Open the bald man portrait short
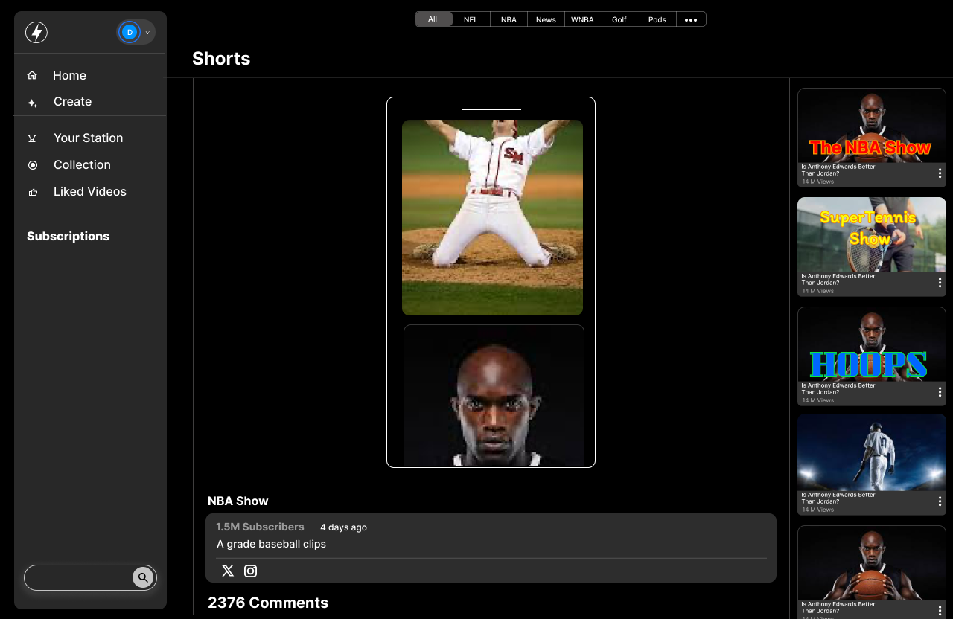This screenshot has width=953, height=619. [494, 395]
